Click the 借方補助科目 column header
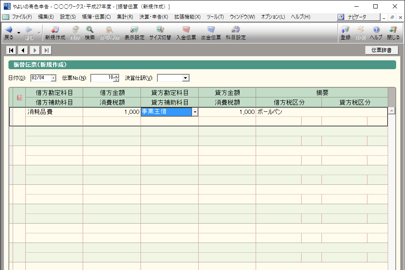 (54, 103)
